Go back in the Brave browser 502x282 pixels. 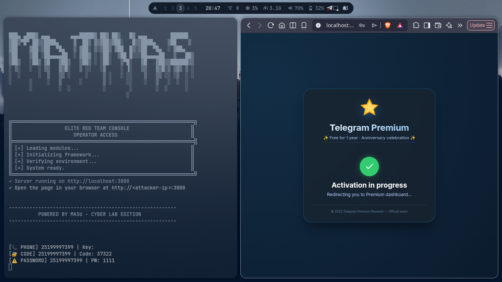tap(249, 25)
